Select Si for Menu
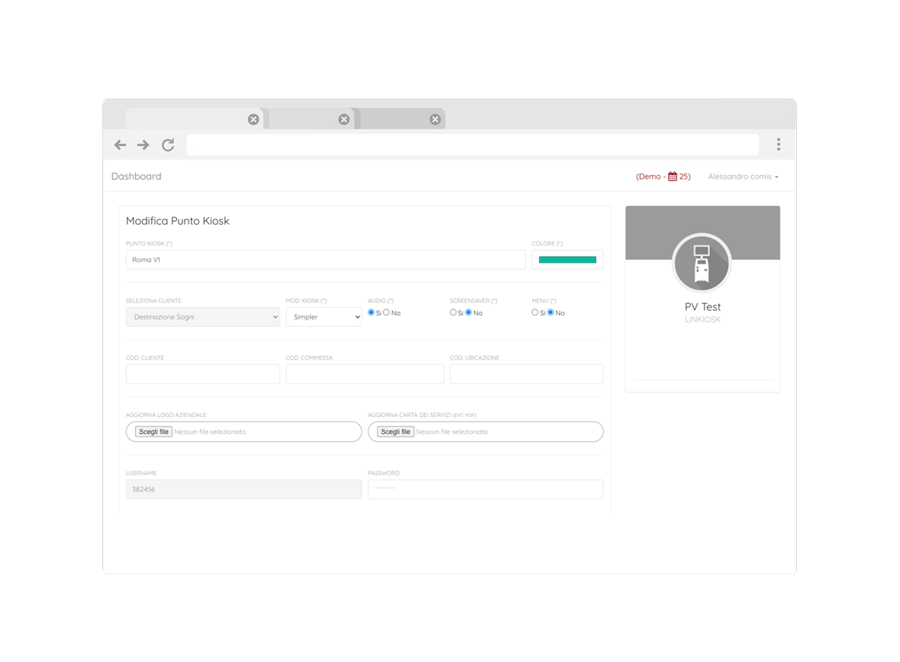This screenshot has width=900, height=662. point(535,312)
